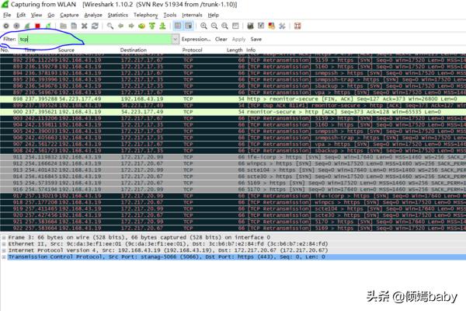Screen dimensions: 466x311
Task: Sort packets by Protocol column header
Action: click(x=192, y=50)
